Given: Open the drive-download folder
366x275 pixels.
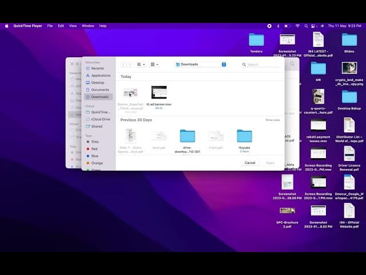Looking at the screenshot, I should coord(188,141).
